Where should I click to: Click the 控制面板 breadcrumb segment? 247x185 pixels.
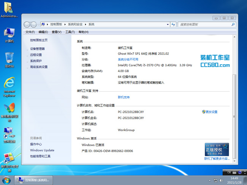(56, 24)
